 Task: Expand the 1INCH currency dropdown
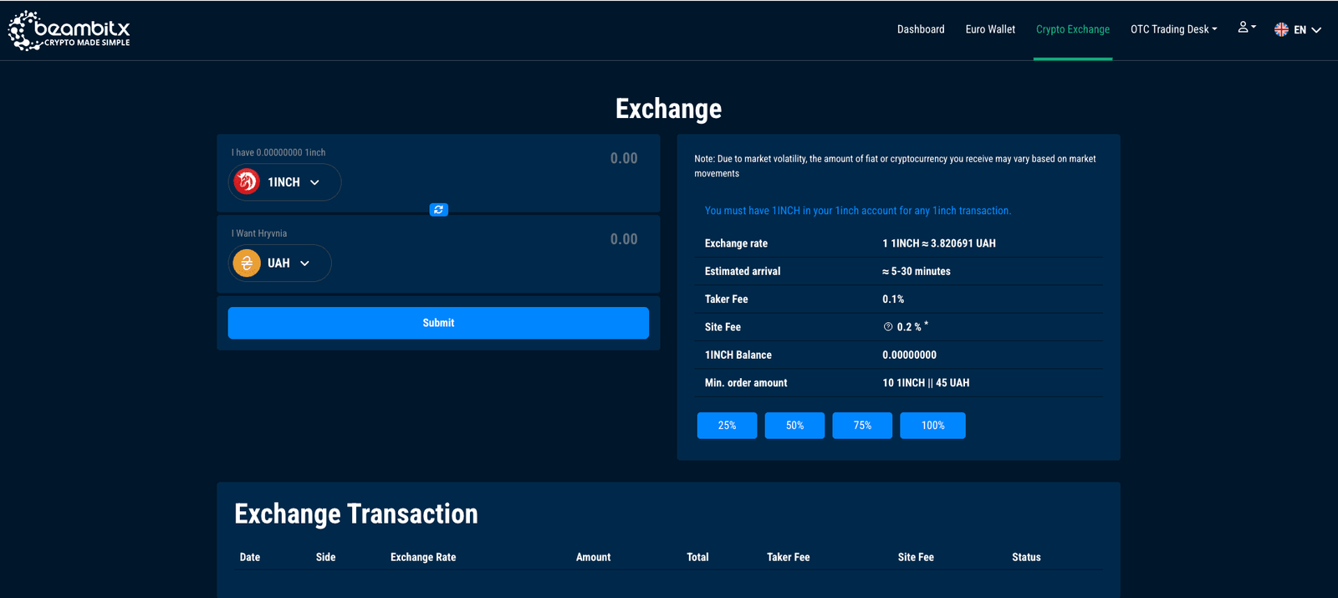(284, 182)
